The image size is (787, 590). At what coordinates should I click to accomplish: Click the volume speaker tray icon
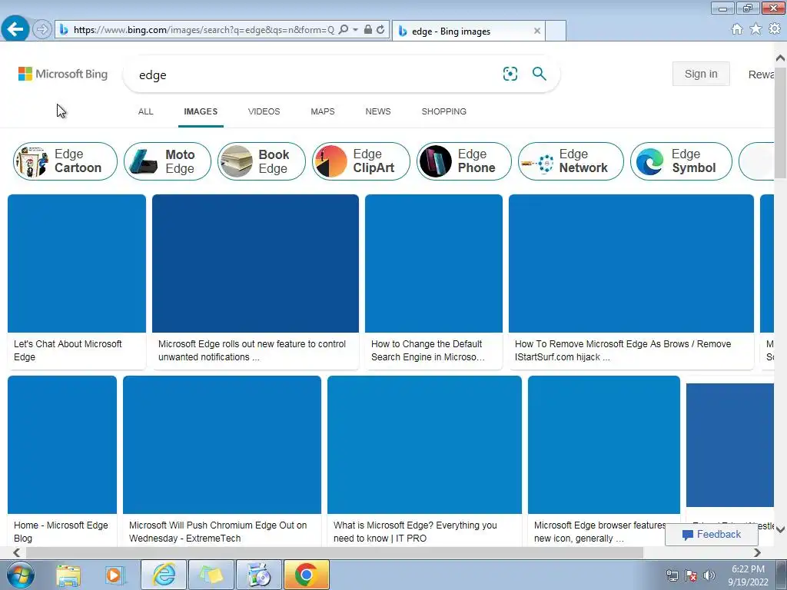tap(709, 575)
